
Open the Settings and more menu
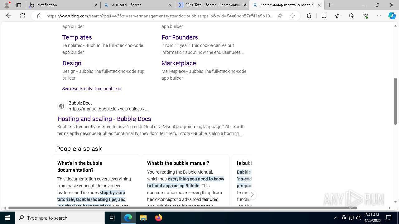(x=379, y=16)
